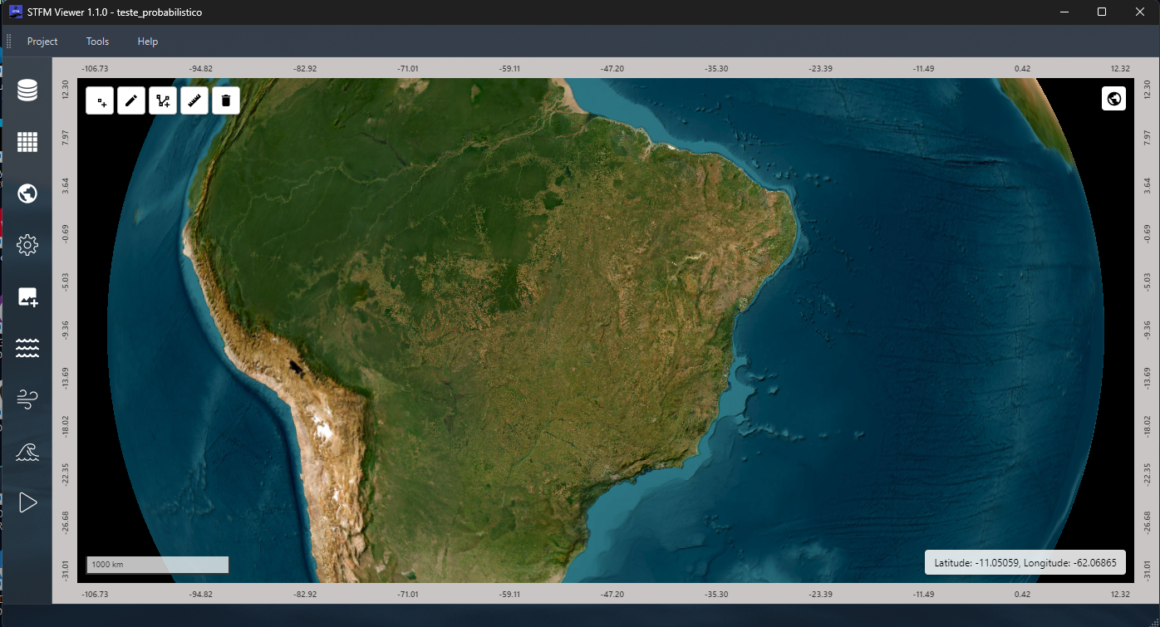1160x627 pixels.
Task: Open the water waves sidebar icon
Action: click(27, 348)
